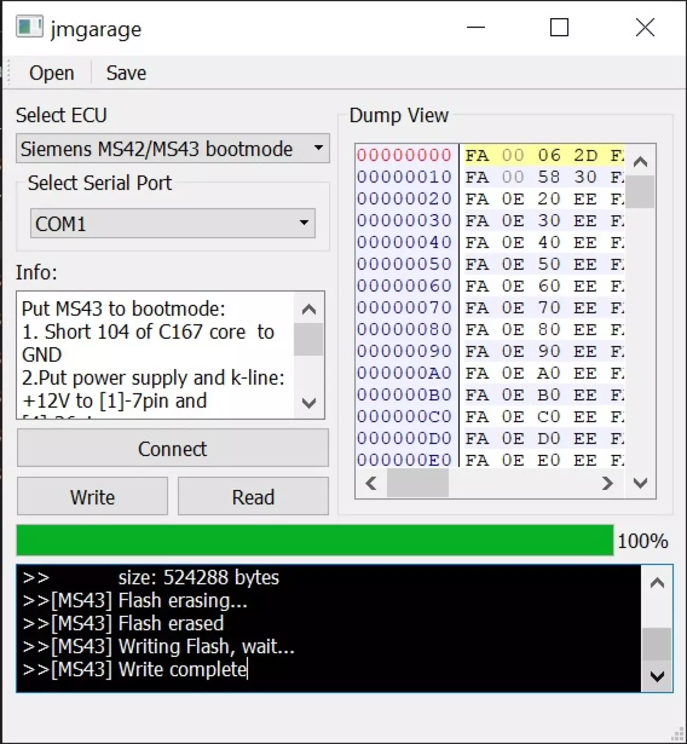
Task: Expand the COM1 serial port combo box
Action: click(x=173, y=223)
